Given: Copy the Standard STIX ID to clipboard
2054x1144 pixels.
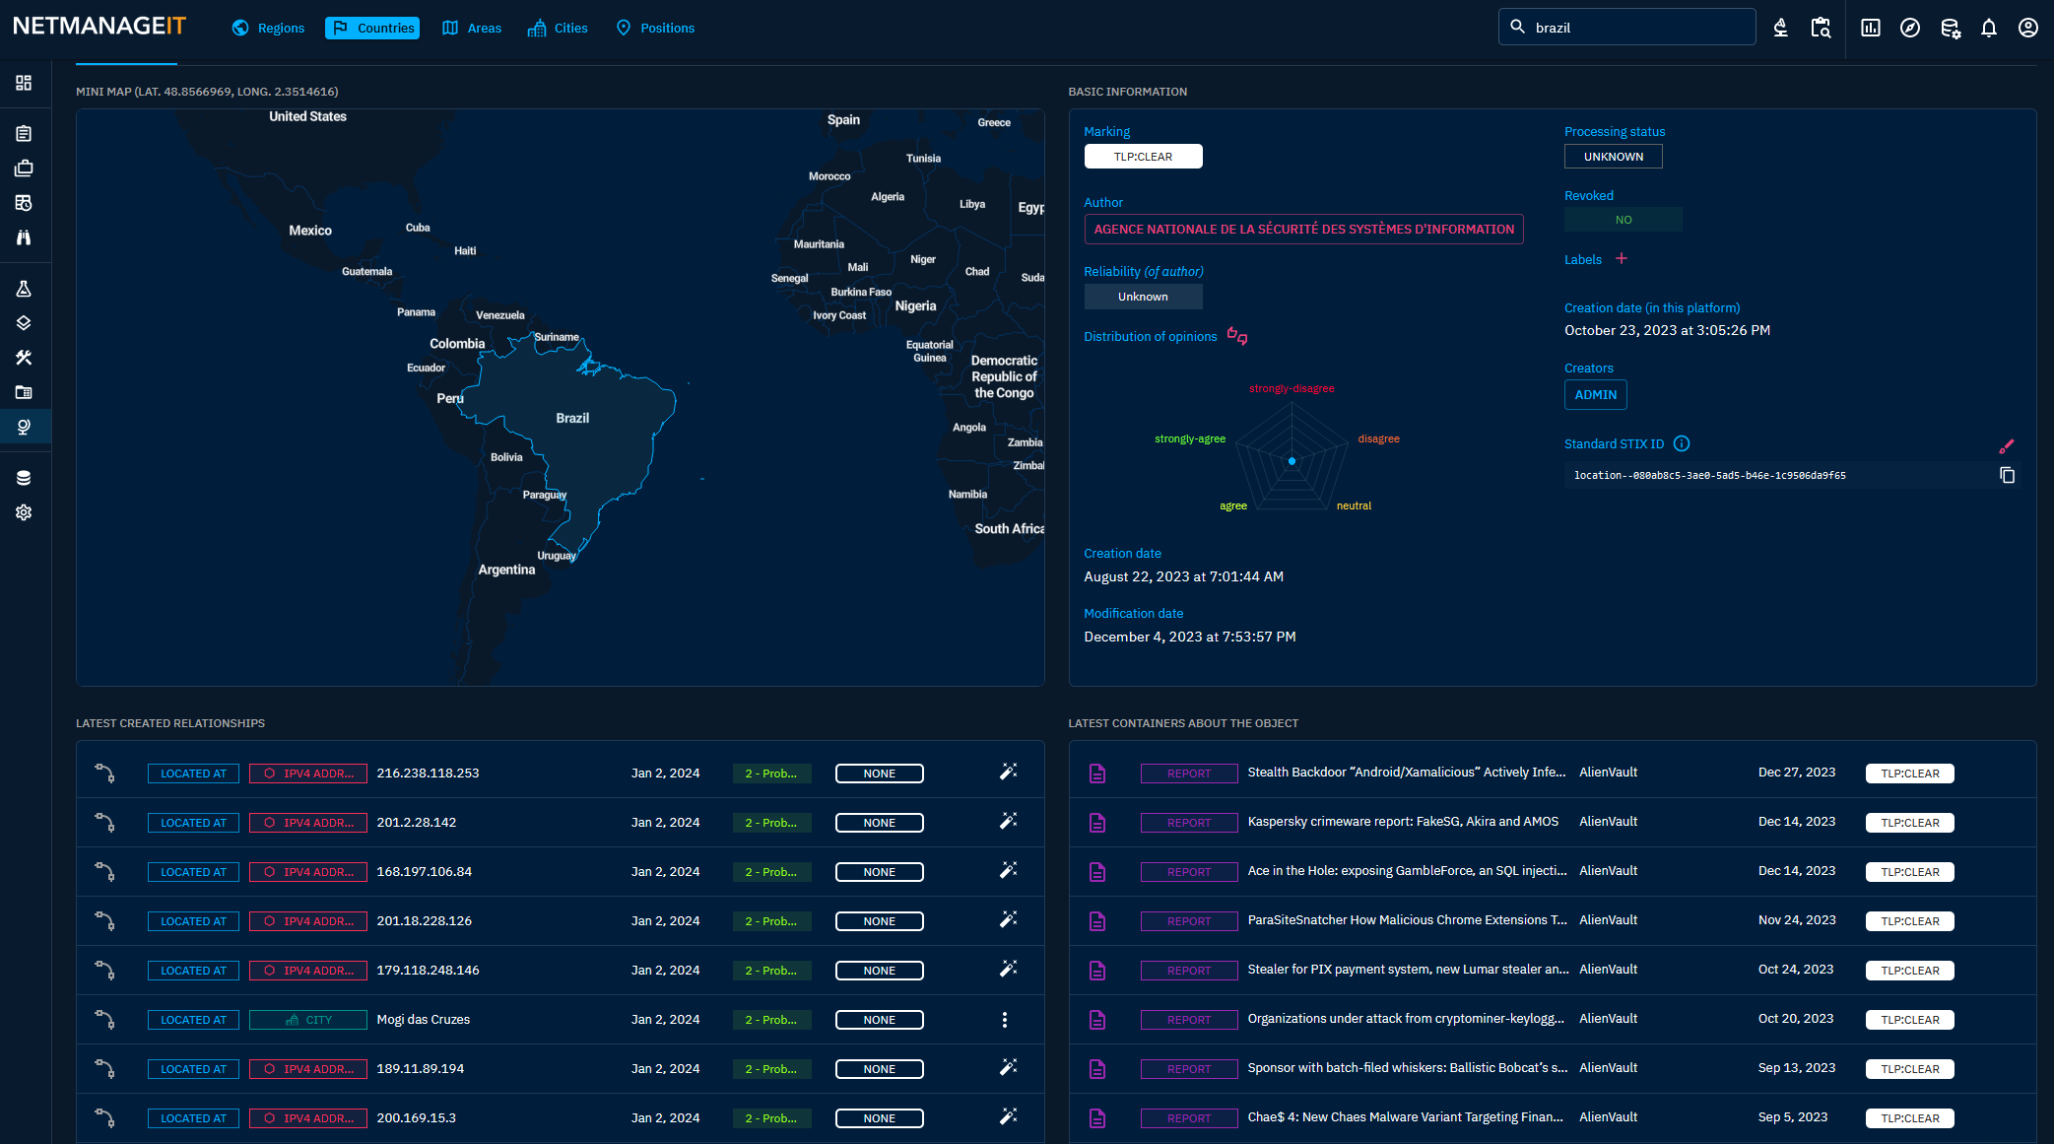Looking at the screenshot, I should coord(2007,475).
